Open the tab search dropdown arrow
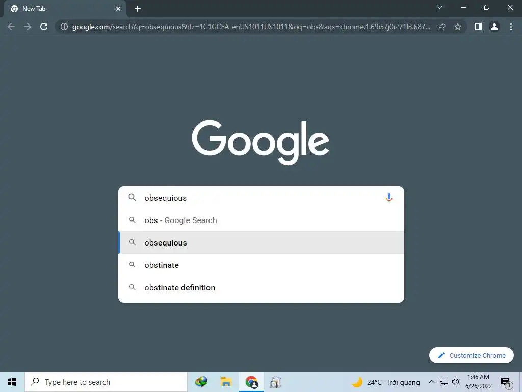This screenshot has width=522, height=392. click(x=440, y=7)
